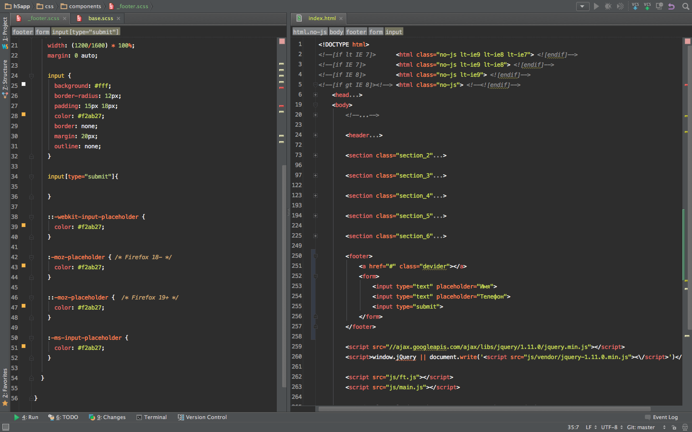The image size is (692, 432).
Task: Click 'body' breadcrumb in html editor
Action: pyautogui.click(x=336, y=32)
